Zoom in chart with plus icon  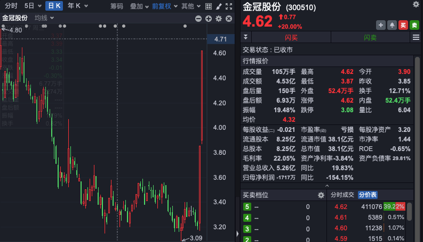208,18
